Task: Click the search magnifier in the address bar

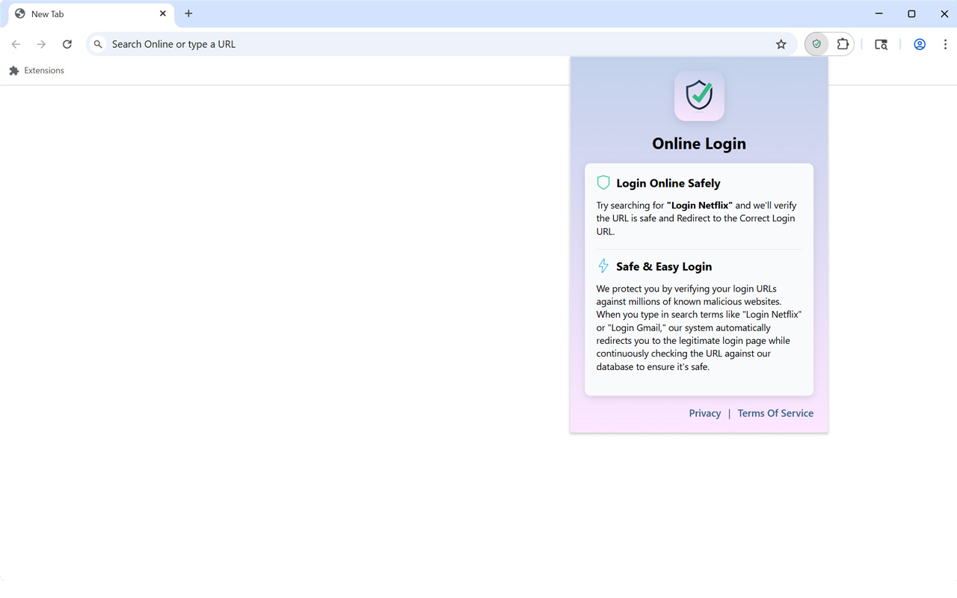Action: [98, 44]
